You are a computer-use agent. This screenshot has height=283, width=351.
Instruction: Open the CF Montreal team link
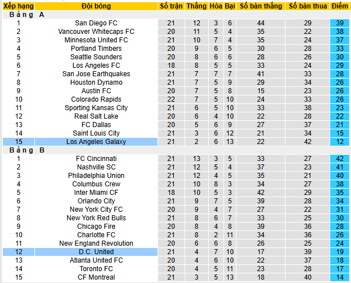tap(96, 277)
